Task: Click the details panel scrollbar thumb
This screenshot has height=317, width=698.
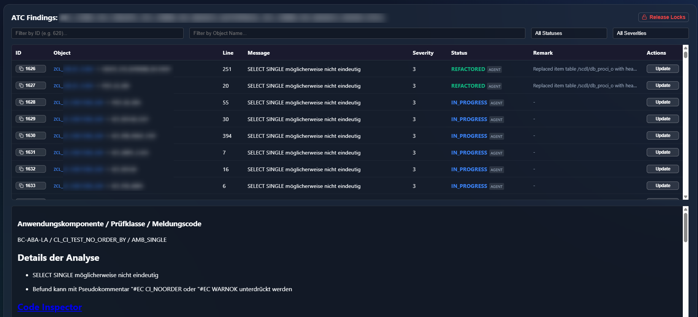Action: 685,227
